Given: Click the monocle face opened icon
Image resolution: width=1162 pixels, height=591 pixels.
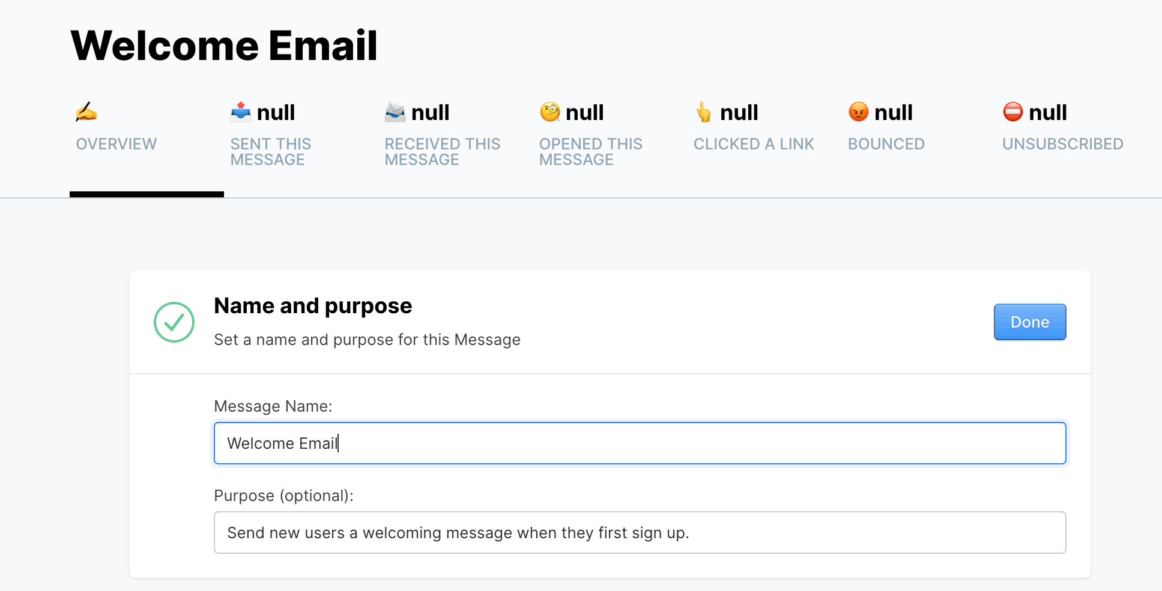Looking at the screenshot, I should 549,112.
